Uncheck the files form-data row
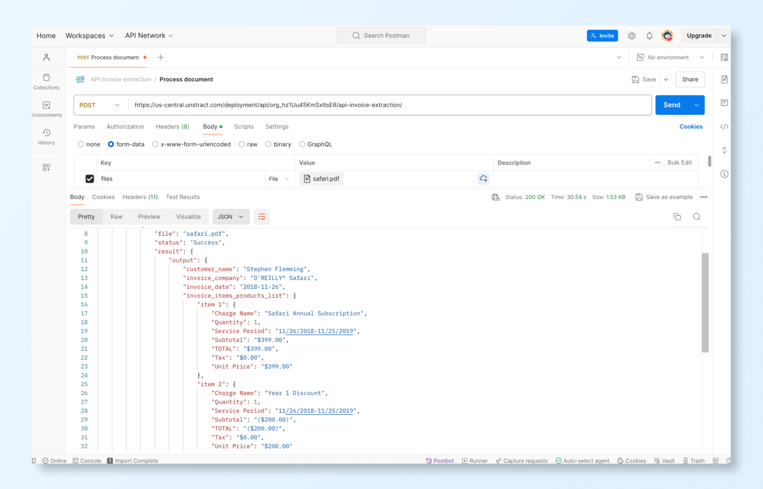 (89, 179)
